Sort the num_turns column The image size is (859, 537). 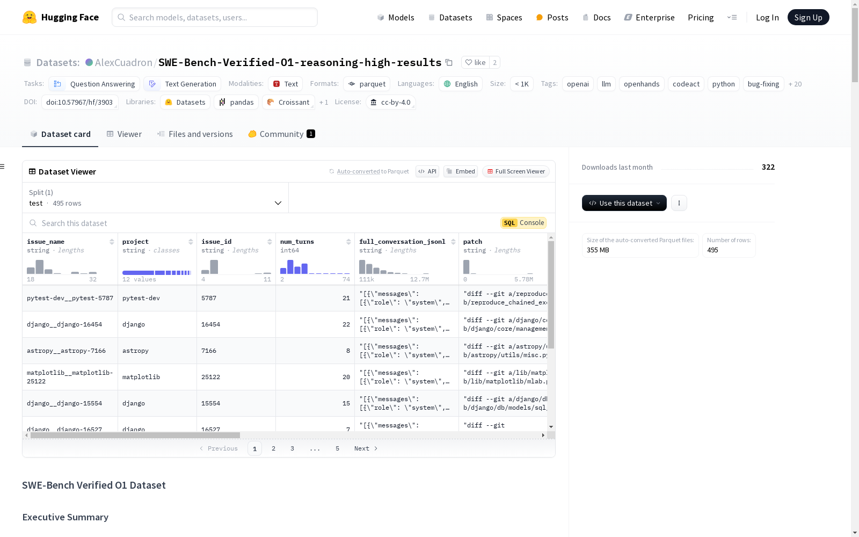(x=348, y=242)
